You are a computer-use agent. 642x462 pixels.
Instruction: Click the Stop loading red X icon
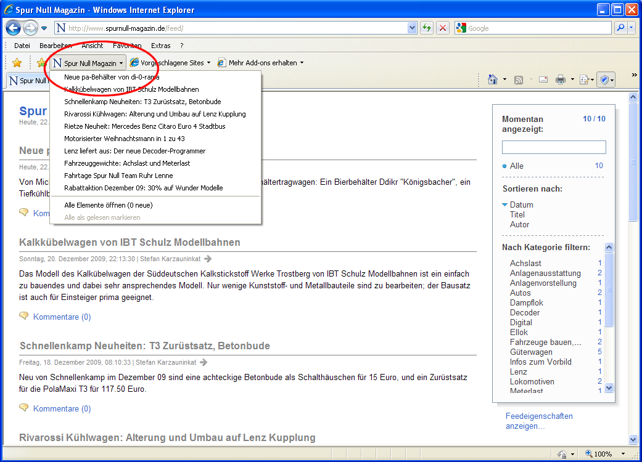coord(443,28)
